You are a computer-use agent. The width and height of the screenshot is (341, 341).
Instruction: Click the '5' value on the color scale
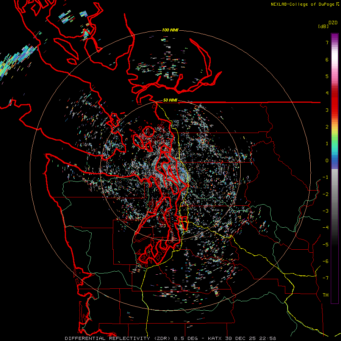pos(327,76)
